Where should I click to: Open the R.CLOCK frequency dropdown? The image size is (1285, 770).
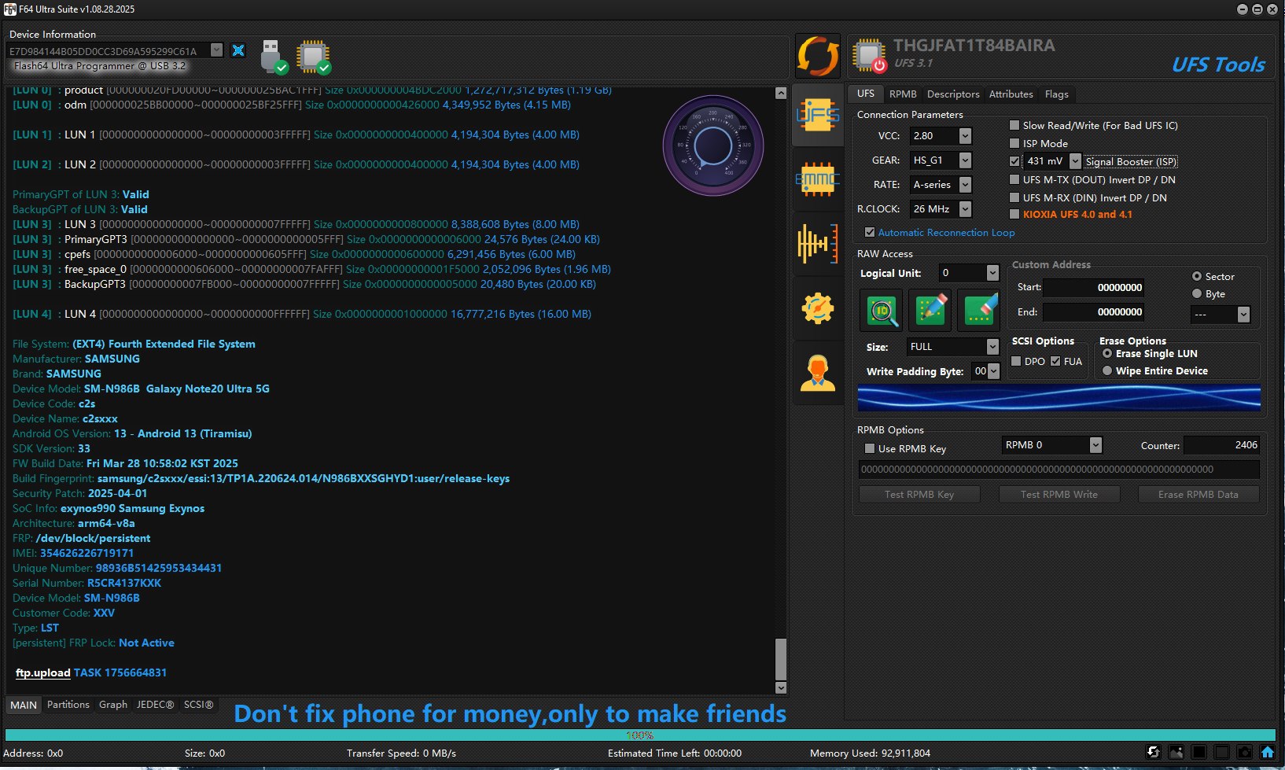point(965,209)
